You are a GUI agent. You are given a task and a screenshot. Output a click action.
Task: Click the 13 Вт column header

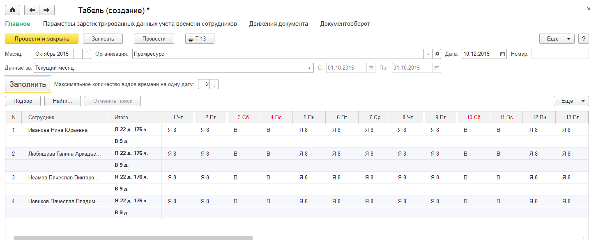point(572,117)
